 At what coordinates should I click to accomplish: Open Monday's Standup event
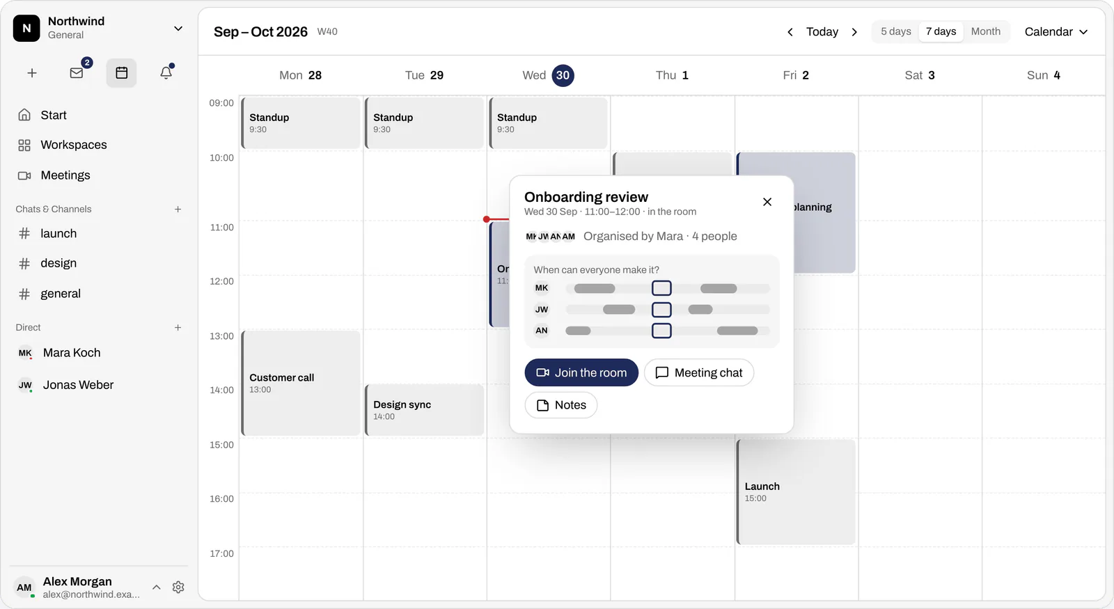click(301, 123)
